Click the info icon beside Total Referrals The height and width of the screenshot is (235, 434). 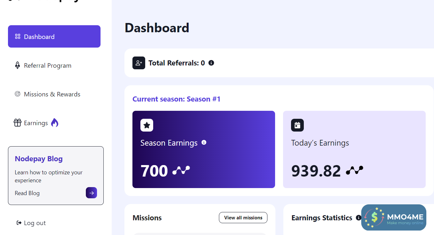pyautogui.click(x=211, y=63)
